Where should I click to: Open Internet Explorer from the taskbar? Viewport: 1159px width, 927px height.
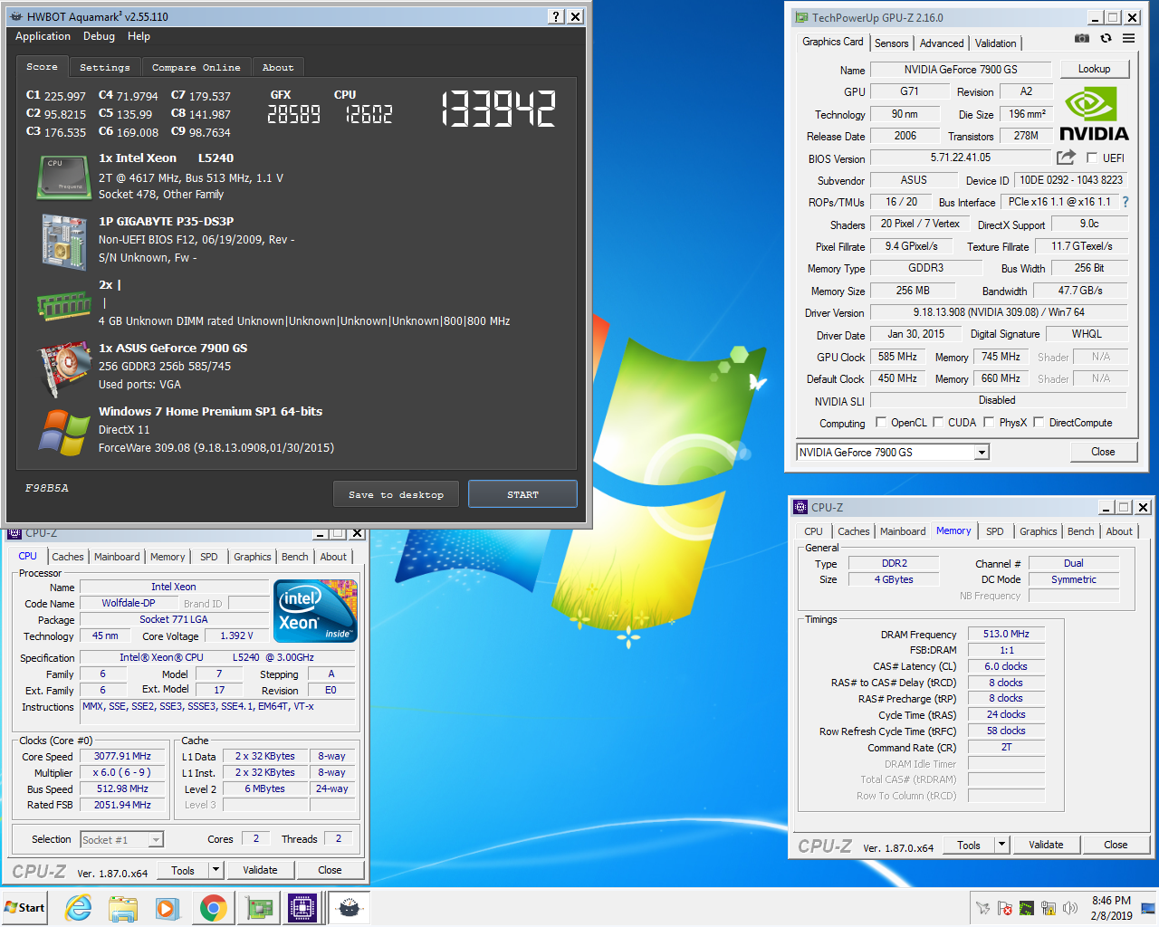[x=79, y=907]
